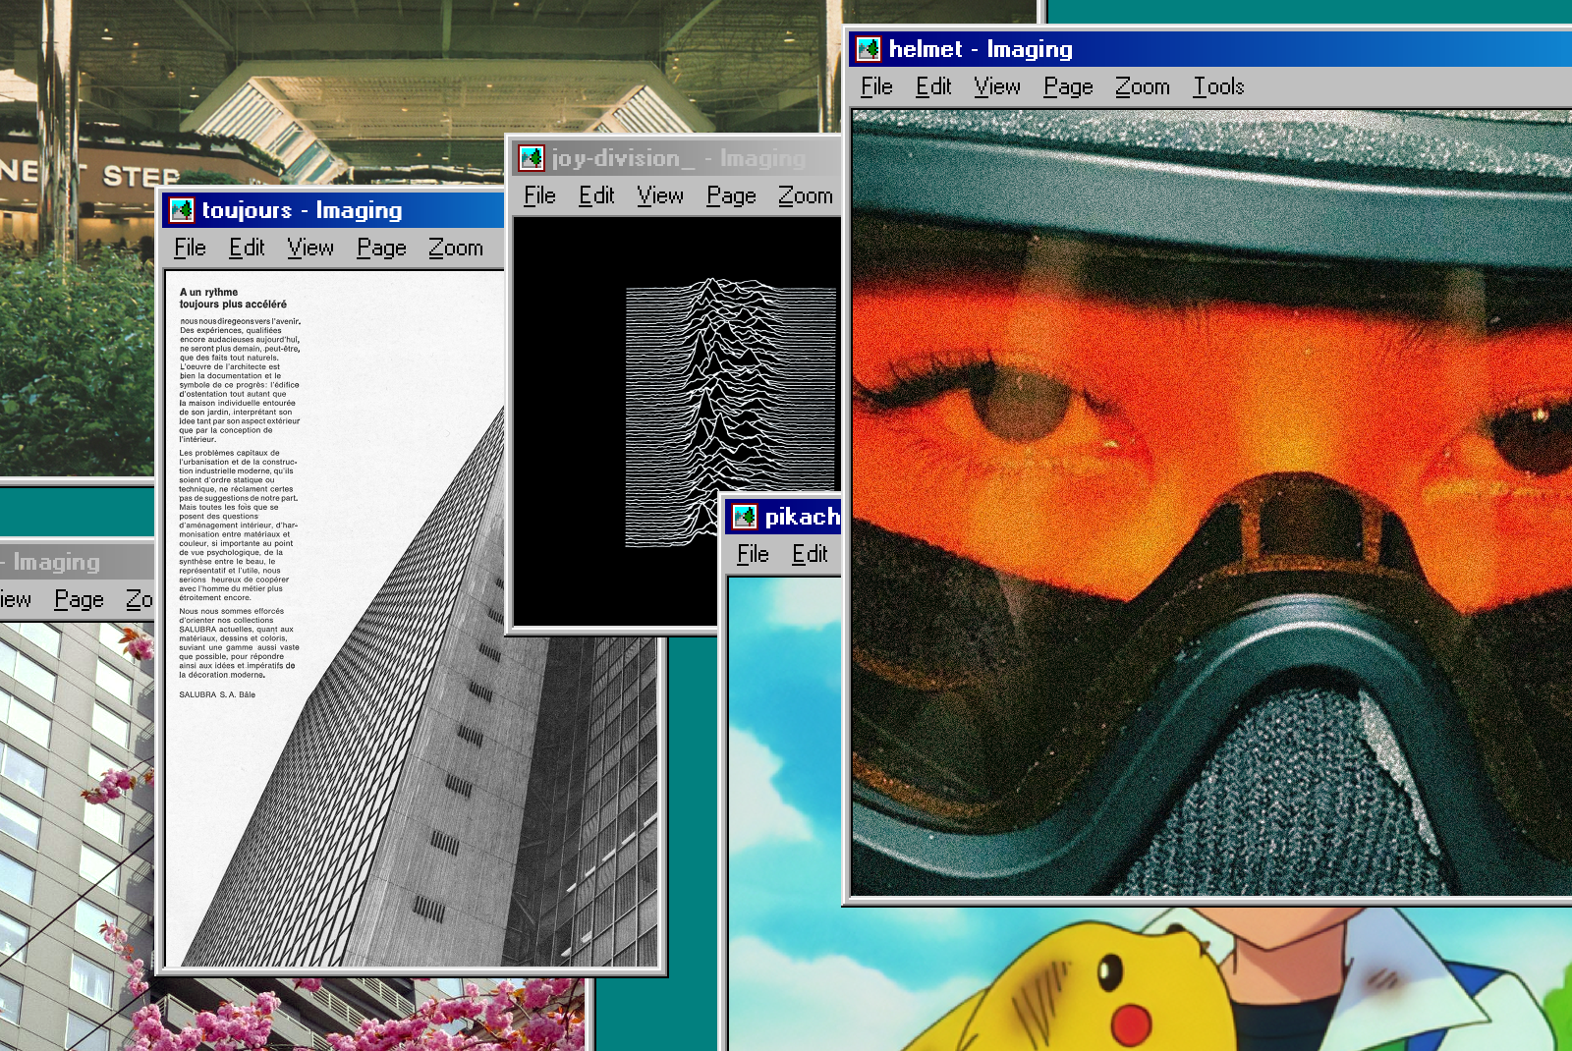Select the toujours - Imaging title bar
This screenshot has width=1572, height=1051.
(333, 210)
